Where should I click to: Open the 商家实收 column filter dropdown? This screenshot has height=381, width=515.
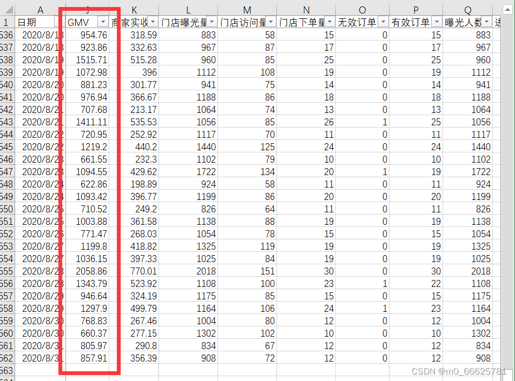(153, 22)
